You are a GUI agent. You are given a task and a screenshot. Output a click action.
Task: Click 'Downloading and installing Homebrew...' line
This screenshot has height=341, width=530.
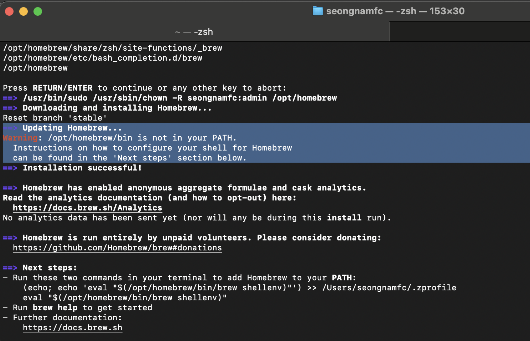coord(107,108)
